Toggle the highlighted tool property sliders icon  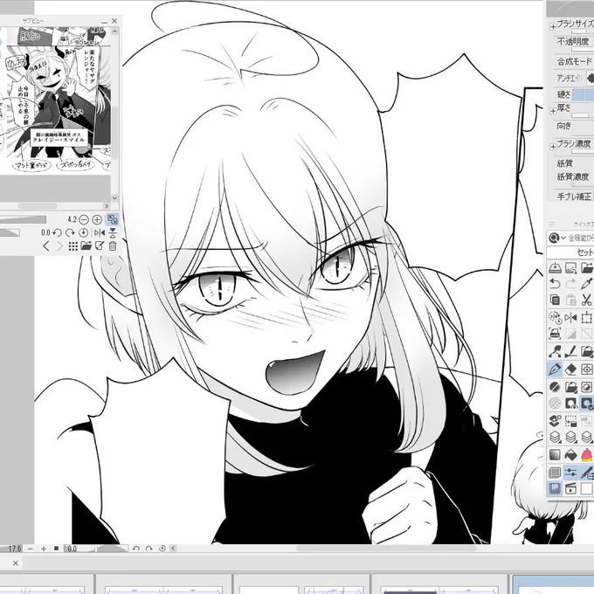pyautogui.click(x=571, y=473)
